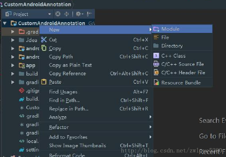Open the Analyze submenu

96,117
